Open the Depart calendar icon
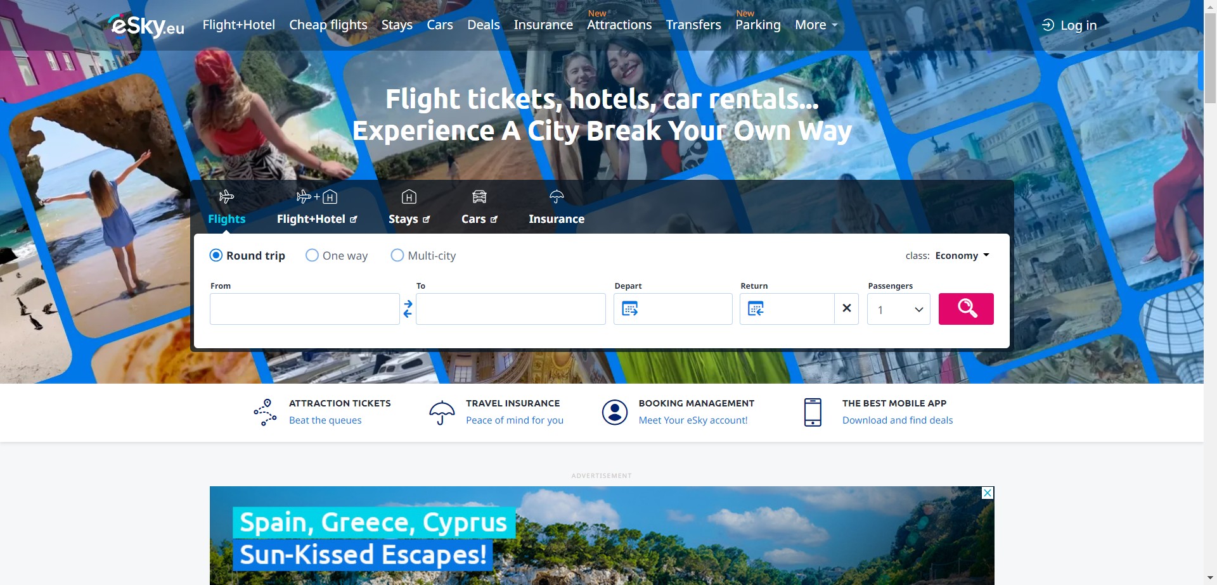 point(629,309)
